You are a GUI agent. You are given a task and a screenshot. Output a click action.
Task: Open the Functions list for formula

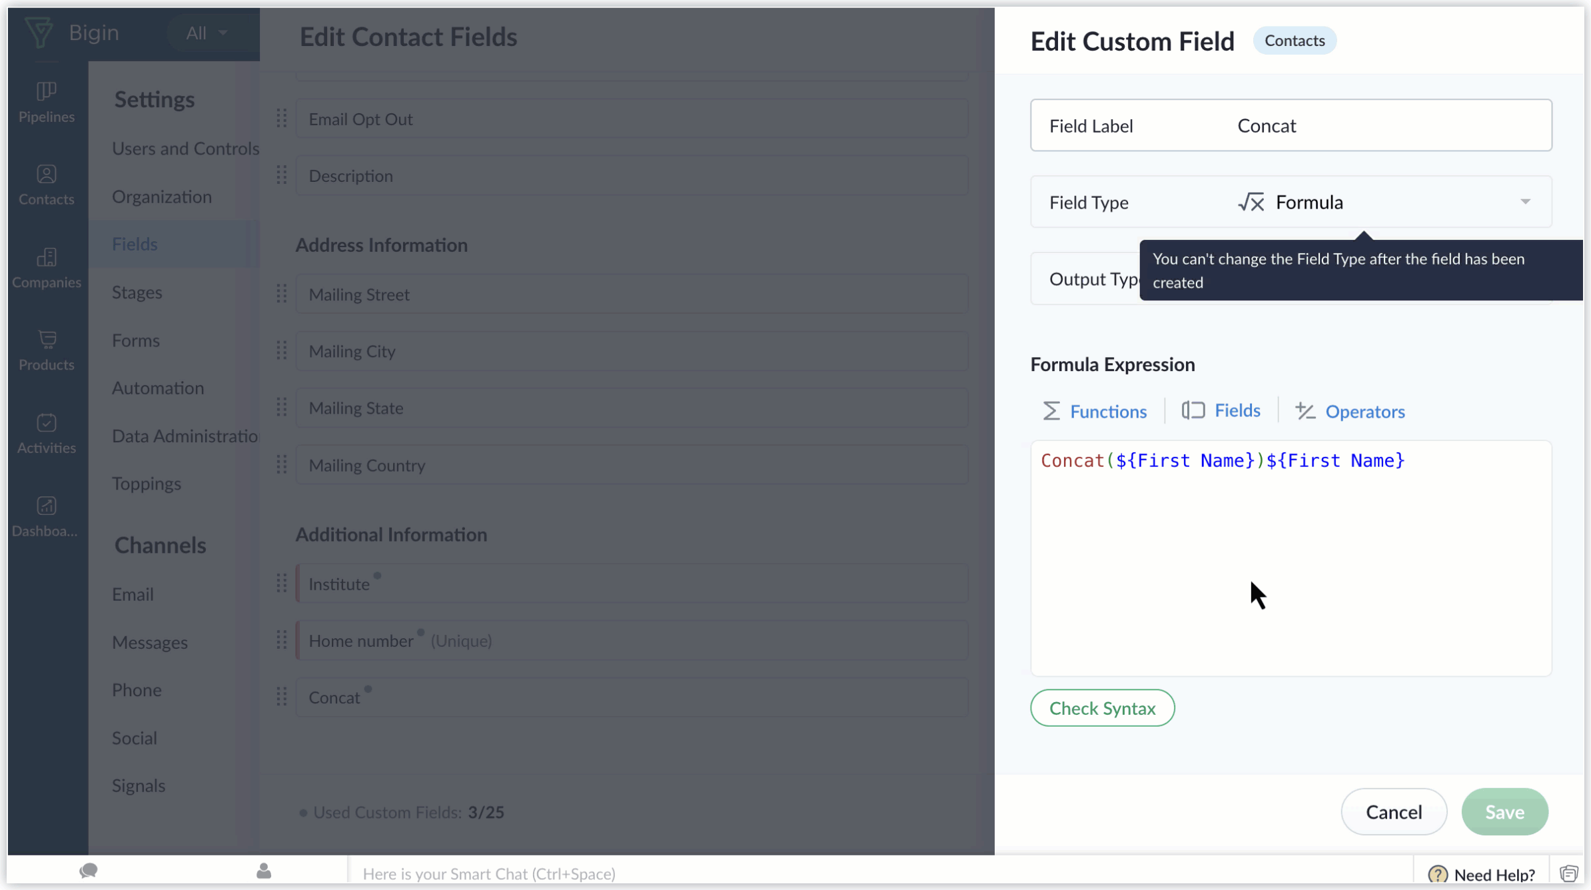(x=1095, y=411)
